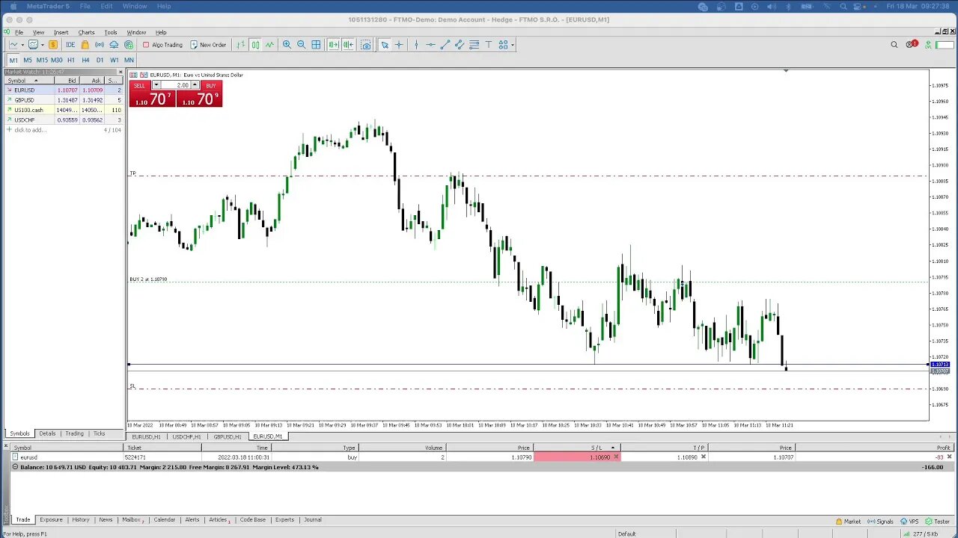This screenshot has height=538, width=958.
Task: Open the MetaEditor IDE button
Action: 70,45
